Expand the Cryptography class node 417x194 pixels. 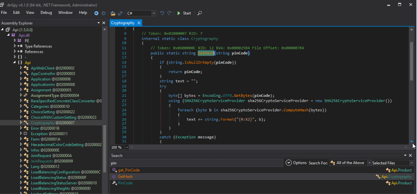pos(21,123)
